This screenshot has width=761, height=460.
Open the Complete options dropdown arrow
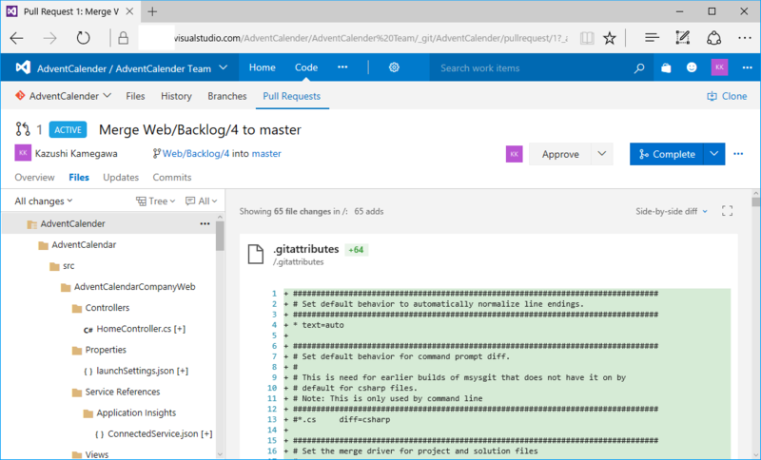click(714, 154)
